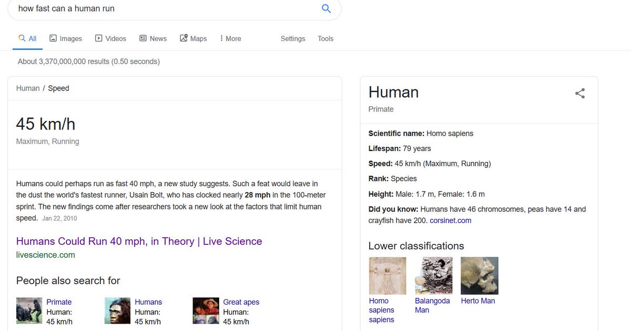Switch to the News tab

tap(153, 38)
